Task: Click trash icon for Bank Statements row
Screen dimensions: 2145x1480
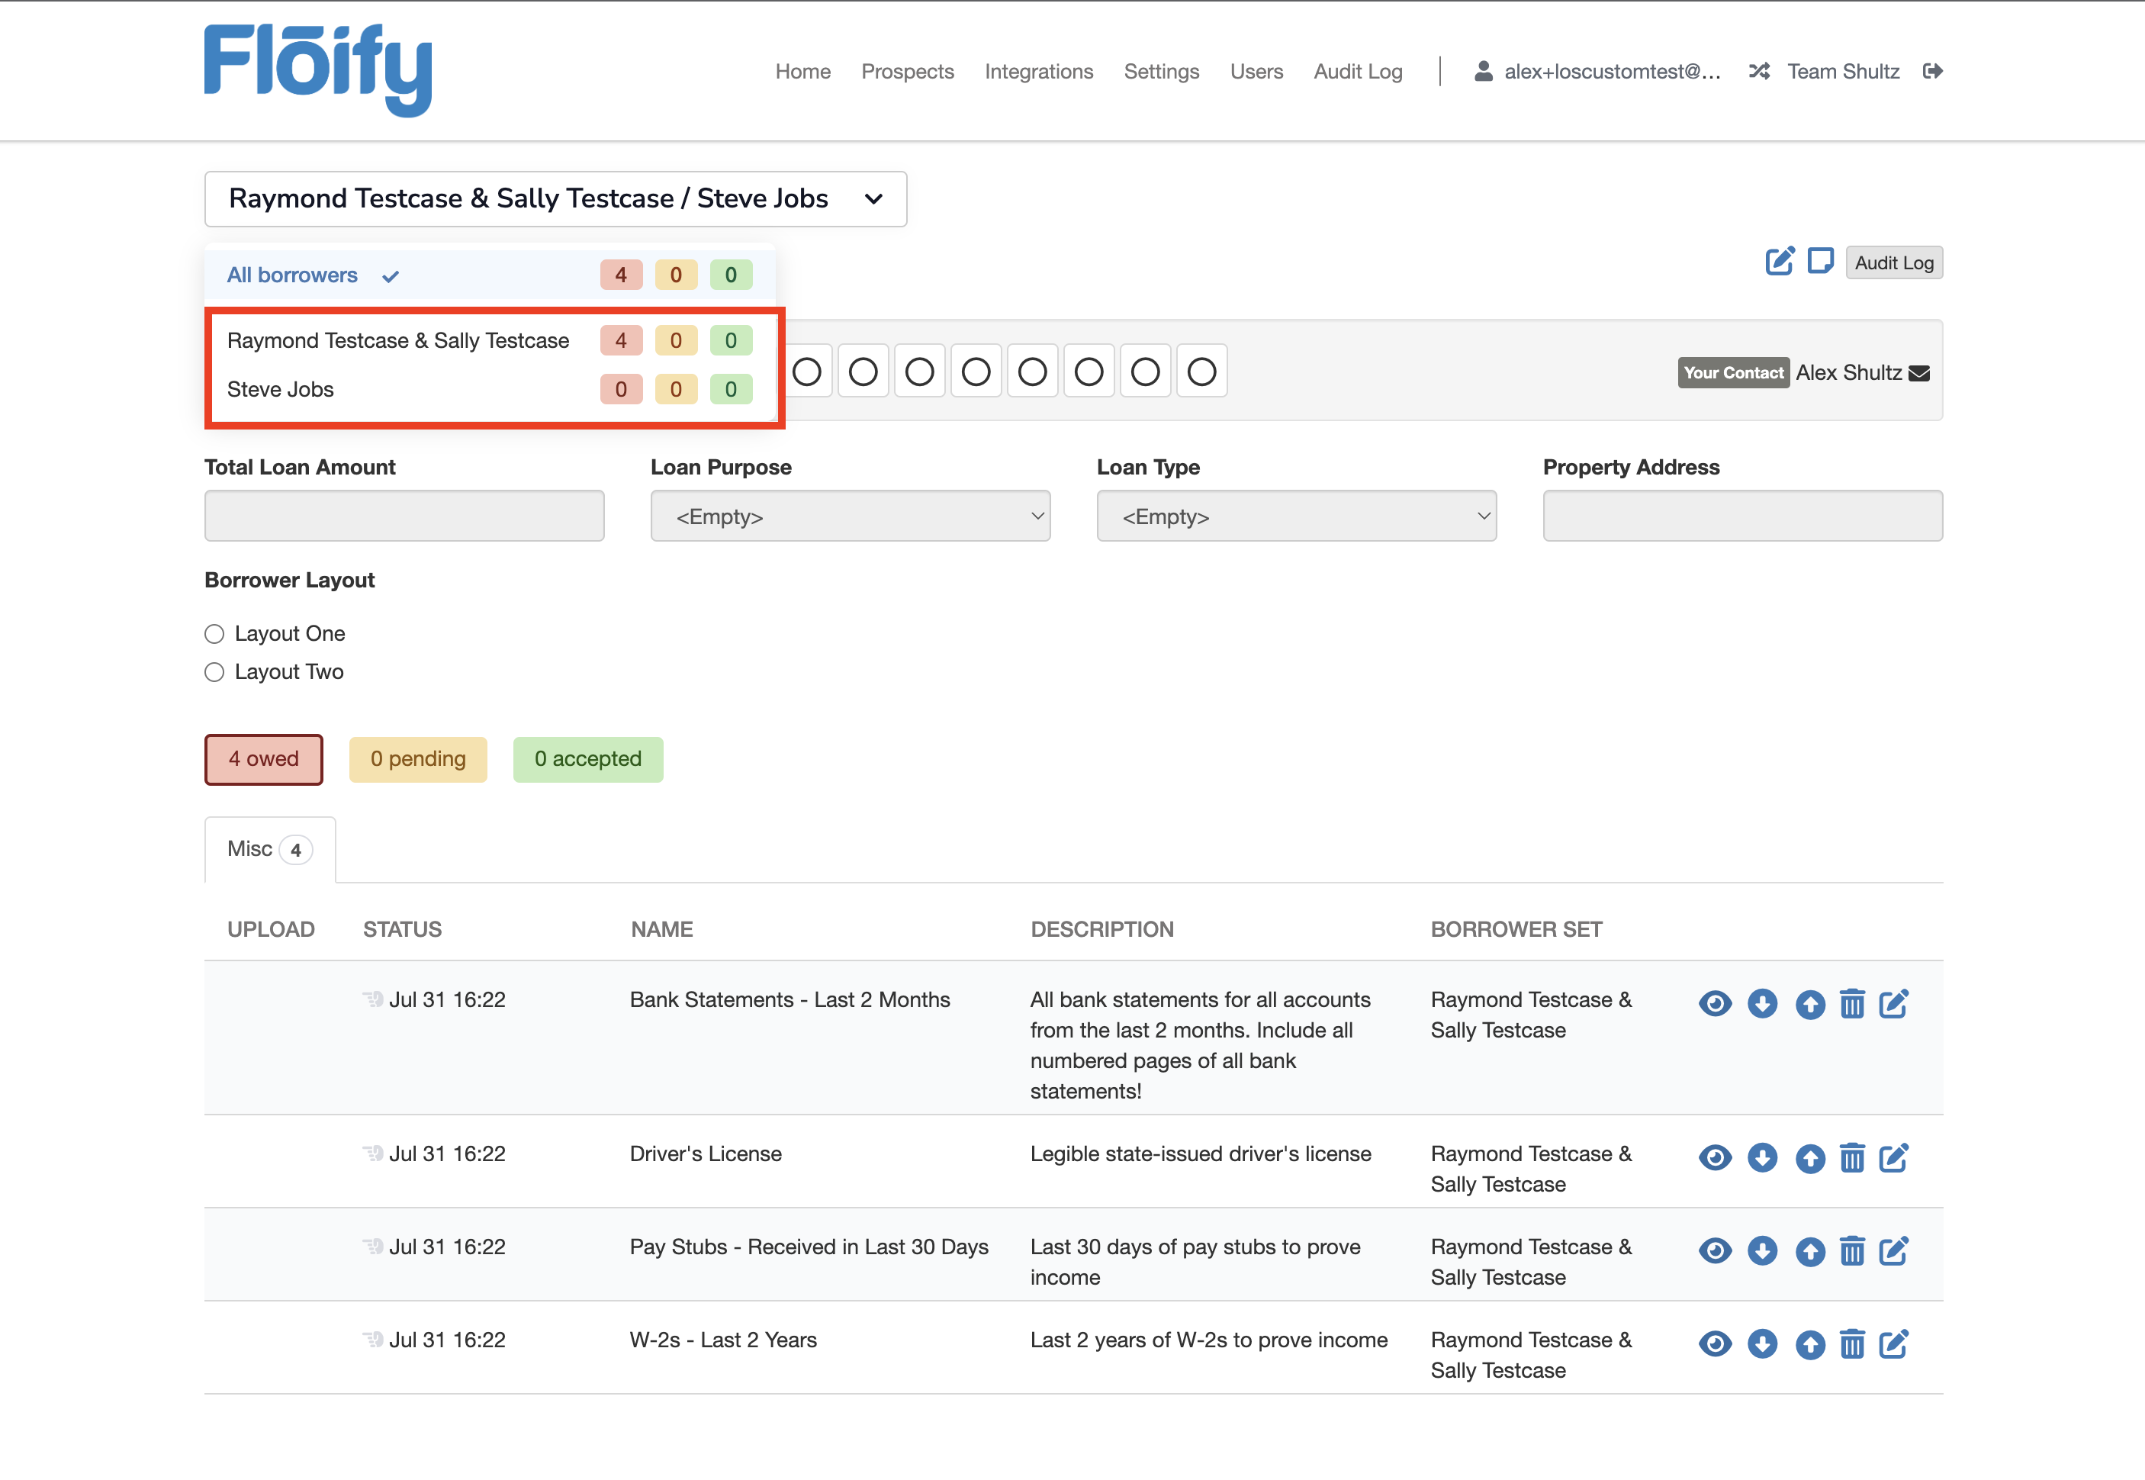Action: [x=1851, y=1003]
